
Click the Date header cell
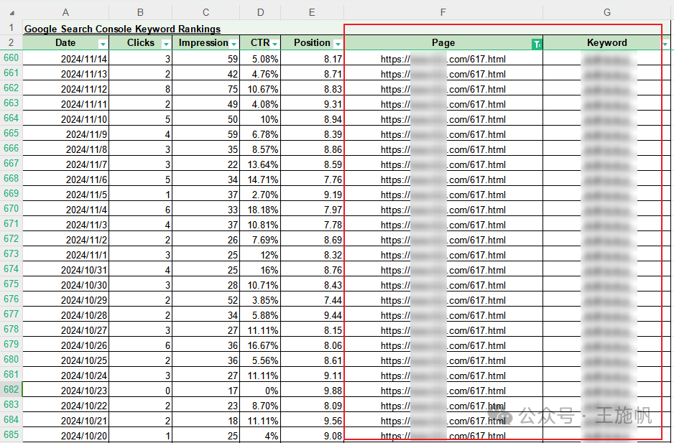(66, 42)
